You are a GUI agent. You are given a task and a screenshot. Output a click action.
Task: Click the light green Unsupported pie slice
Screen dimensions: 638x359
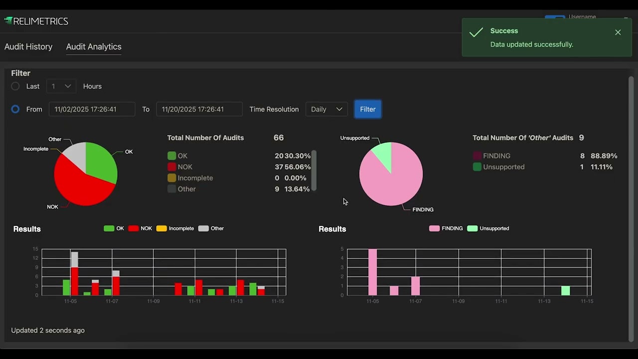point(384,154)
